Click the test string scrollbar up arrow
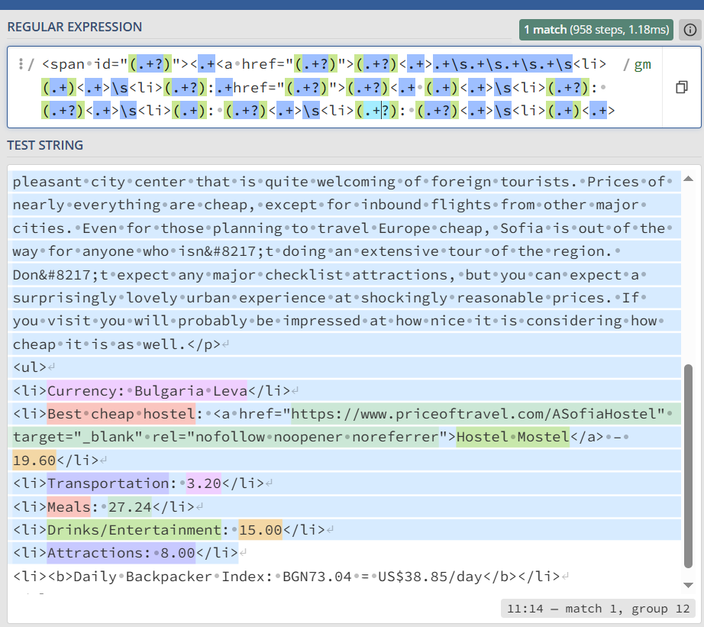This screenshot has width=704, height=627. 688,179
